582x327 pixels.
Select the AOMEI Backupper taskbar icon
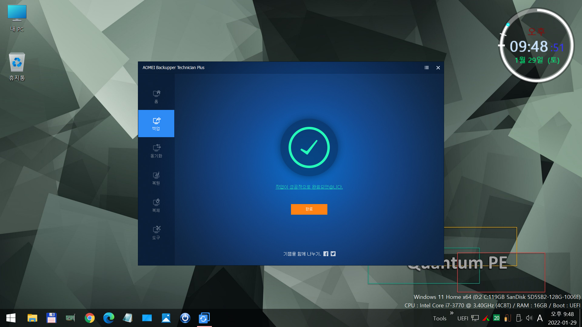point(204,318)
